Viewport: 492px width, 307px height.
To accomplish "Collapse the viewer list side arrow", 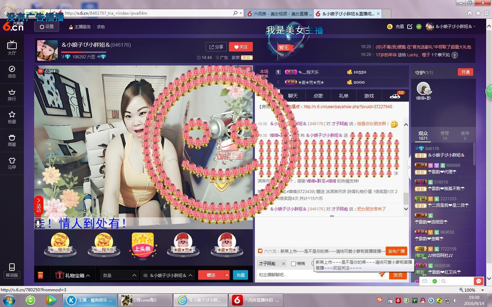I will [409, 167].
